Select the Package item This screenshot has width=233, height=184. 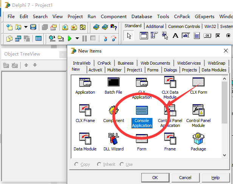[x=198, y=142]
